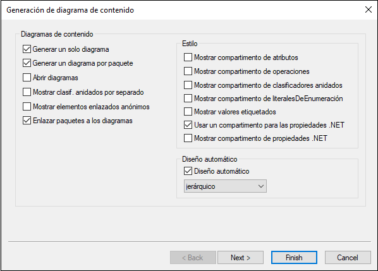The image size is (378, 271).
Task: Enable the Abrir diagramas checkbox
Action: coord(27,78)
